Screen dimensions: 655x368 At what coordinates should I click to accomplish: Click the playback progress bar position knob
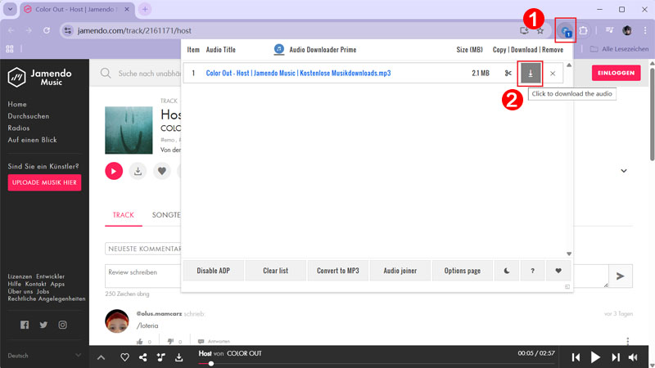click(x=211, y=364)
